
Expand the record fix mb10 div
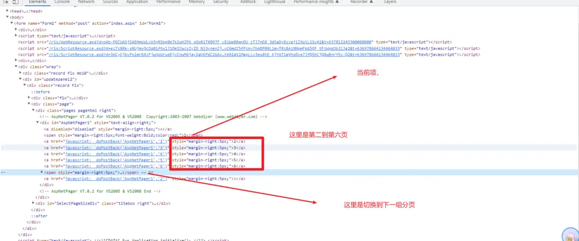[x=21, y=73]
